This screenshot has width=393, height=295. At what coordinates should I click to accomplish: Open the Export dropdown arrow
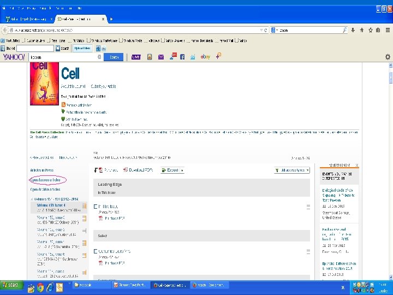(x=182, y=170)
